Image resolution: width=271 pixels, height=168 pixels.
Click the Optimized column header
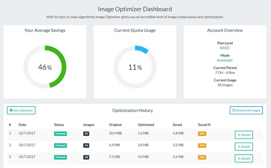(x=146, y=125)
